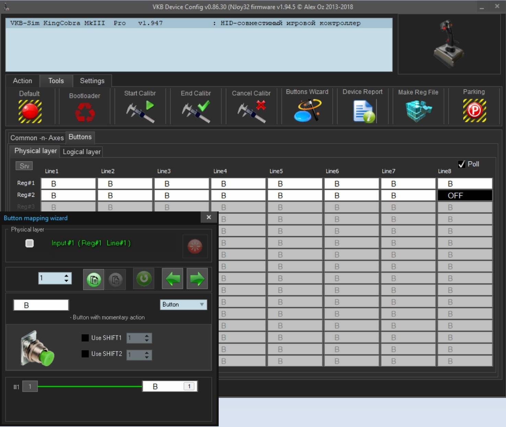
Task: Switch to the Action tab
Action: [x=22, y=81]
